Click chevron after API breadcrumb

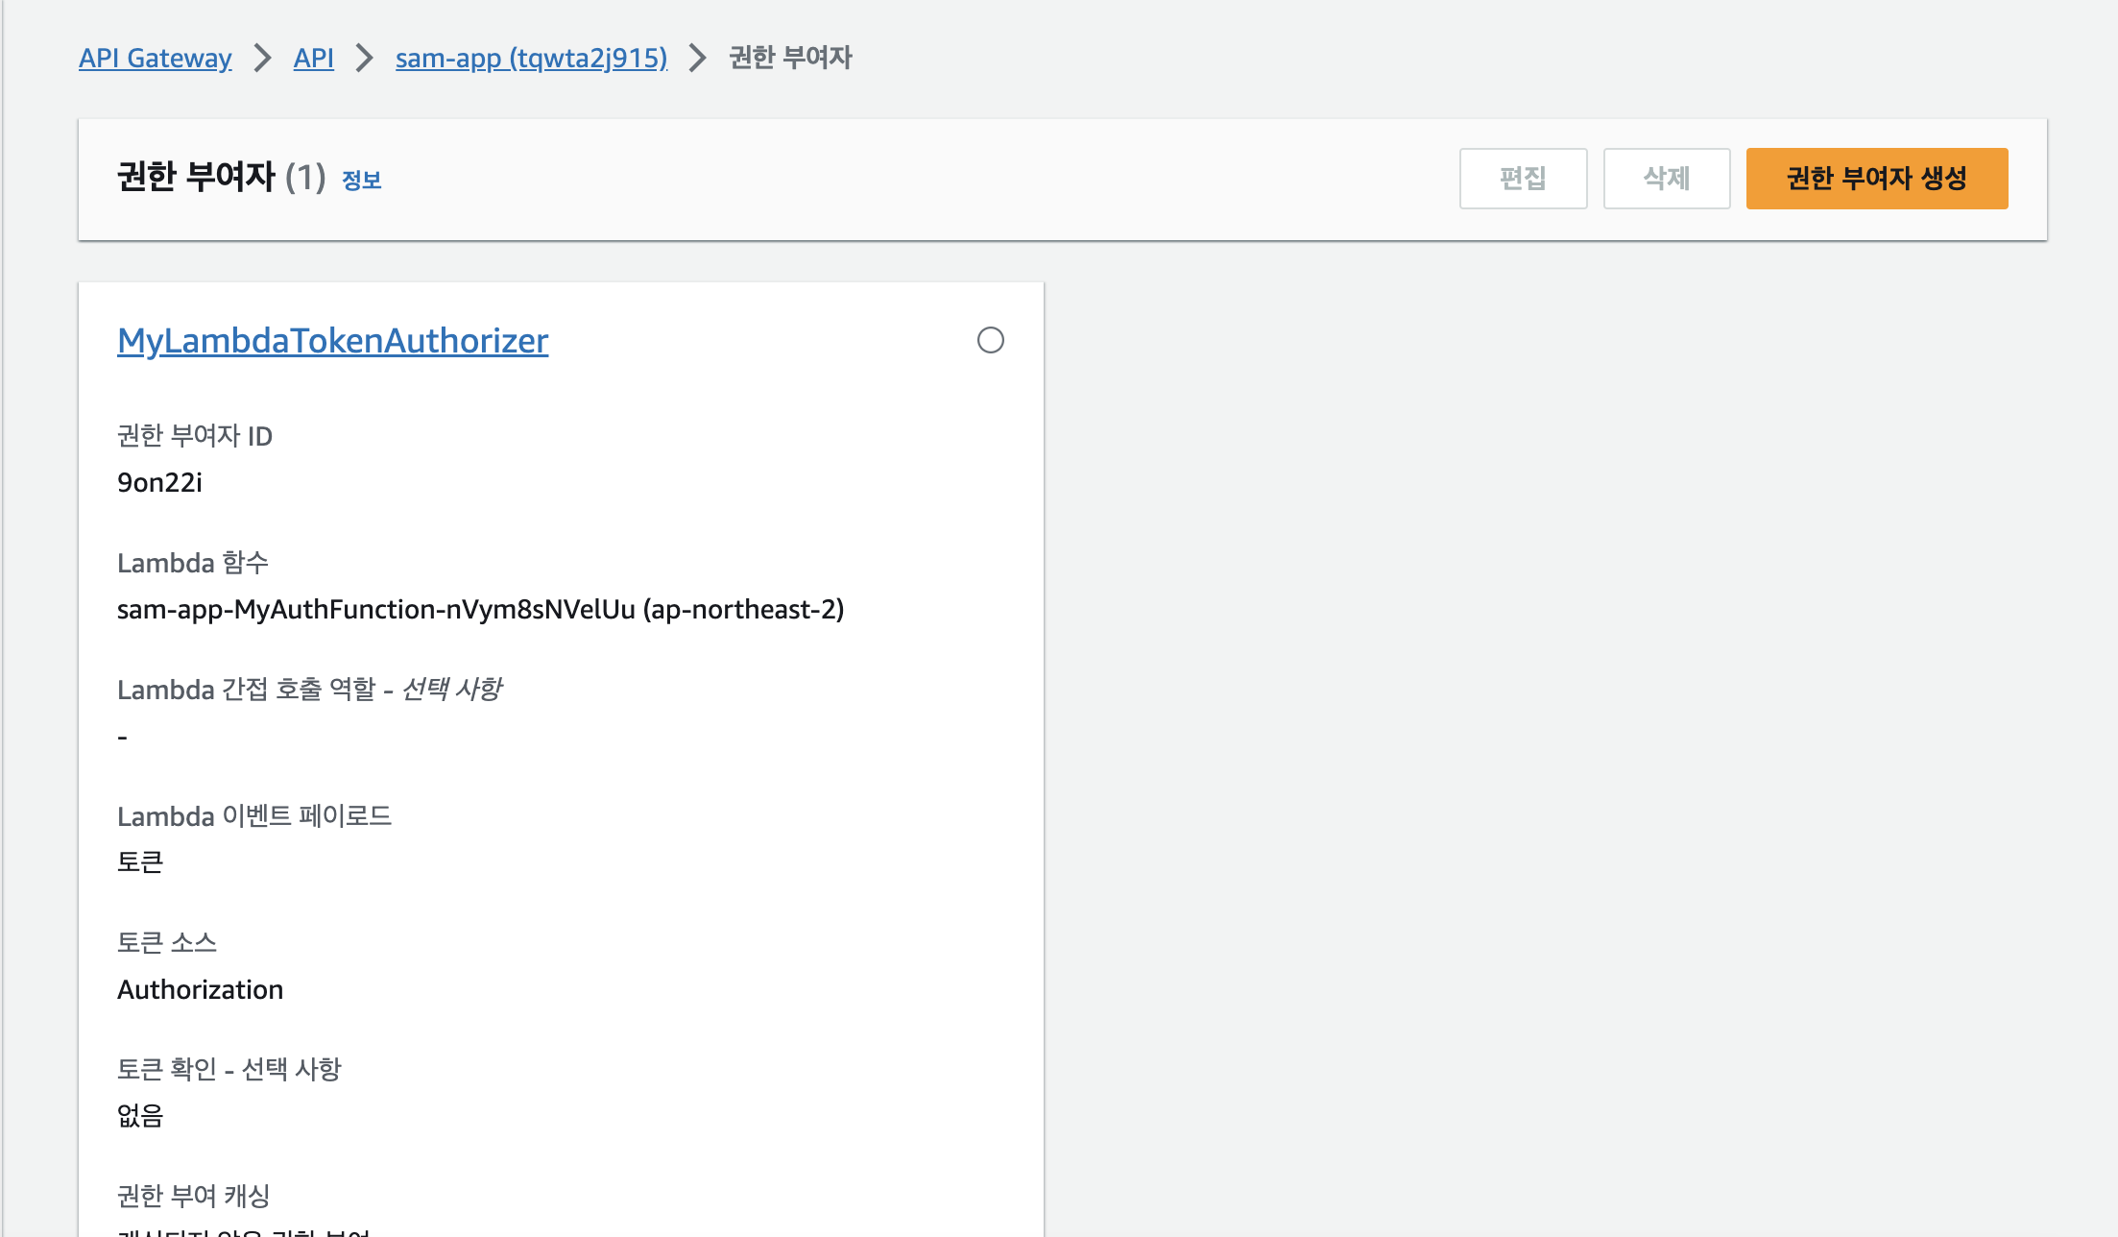(x=364, y=58)
